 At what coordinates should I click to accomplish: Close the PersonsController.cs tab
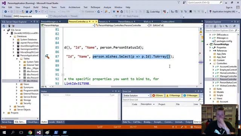(x=96, y=22)
